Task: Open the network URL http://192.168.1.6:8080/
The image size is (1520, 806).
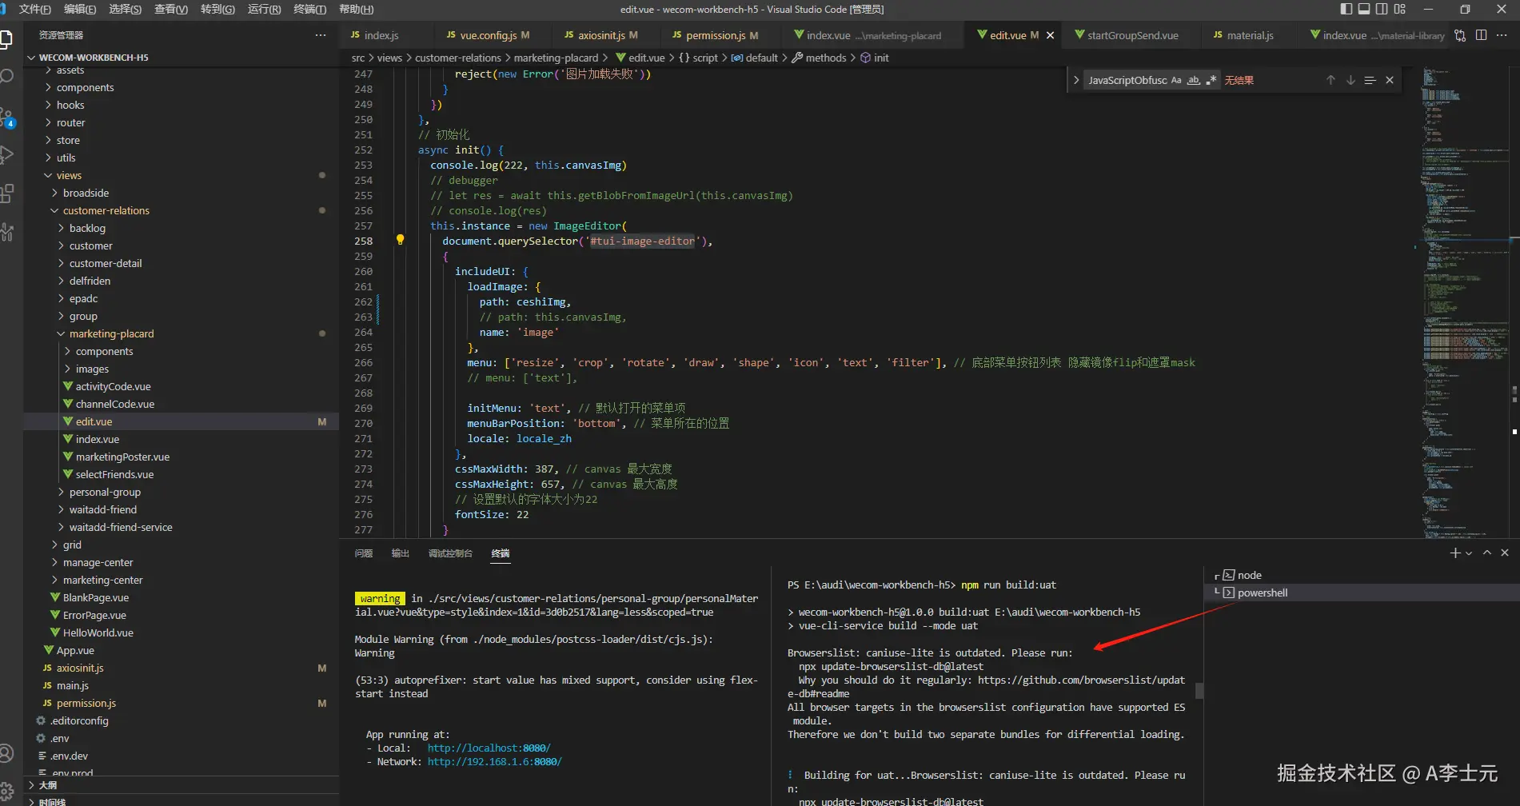Action: 494,762
